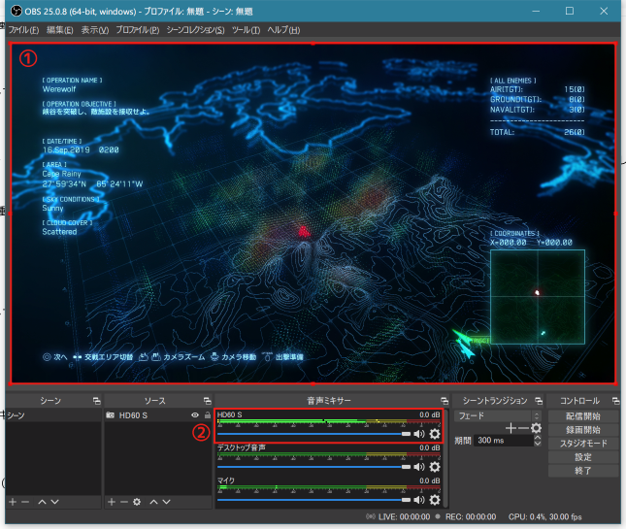Click the 配信開始 button

point(583,416)
